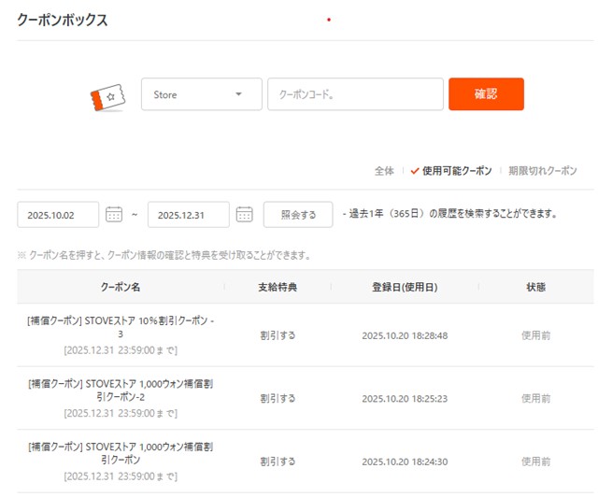Screen dimensions: 598x497
Task: Click the end date field 2025.12.31
Action: 189,214
